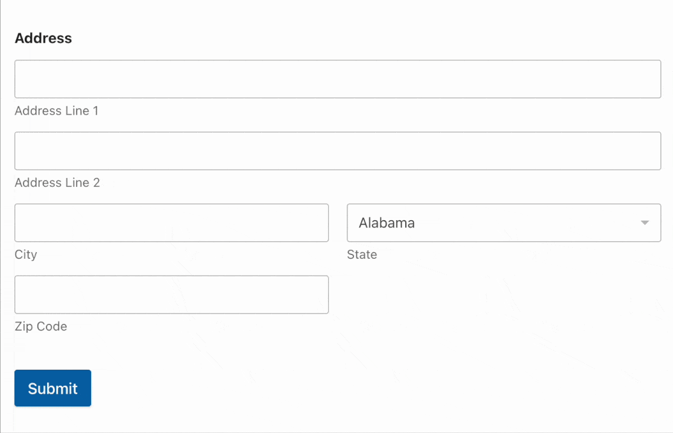Click the State dropdown arrow icon
This screenshot has width=673, height=433.
coord(644,223)
